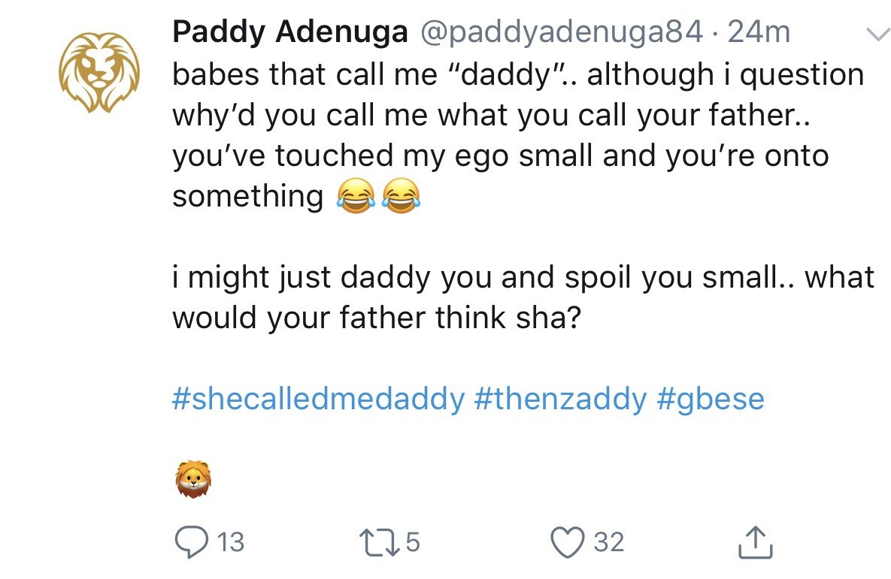The width and height of the screenshot is (891, 579).
Task: Click the reply count 13
Action: (231, 541)
